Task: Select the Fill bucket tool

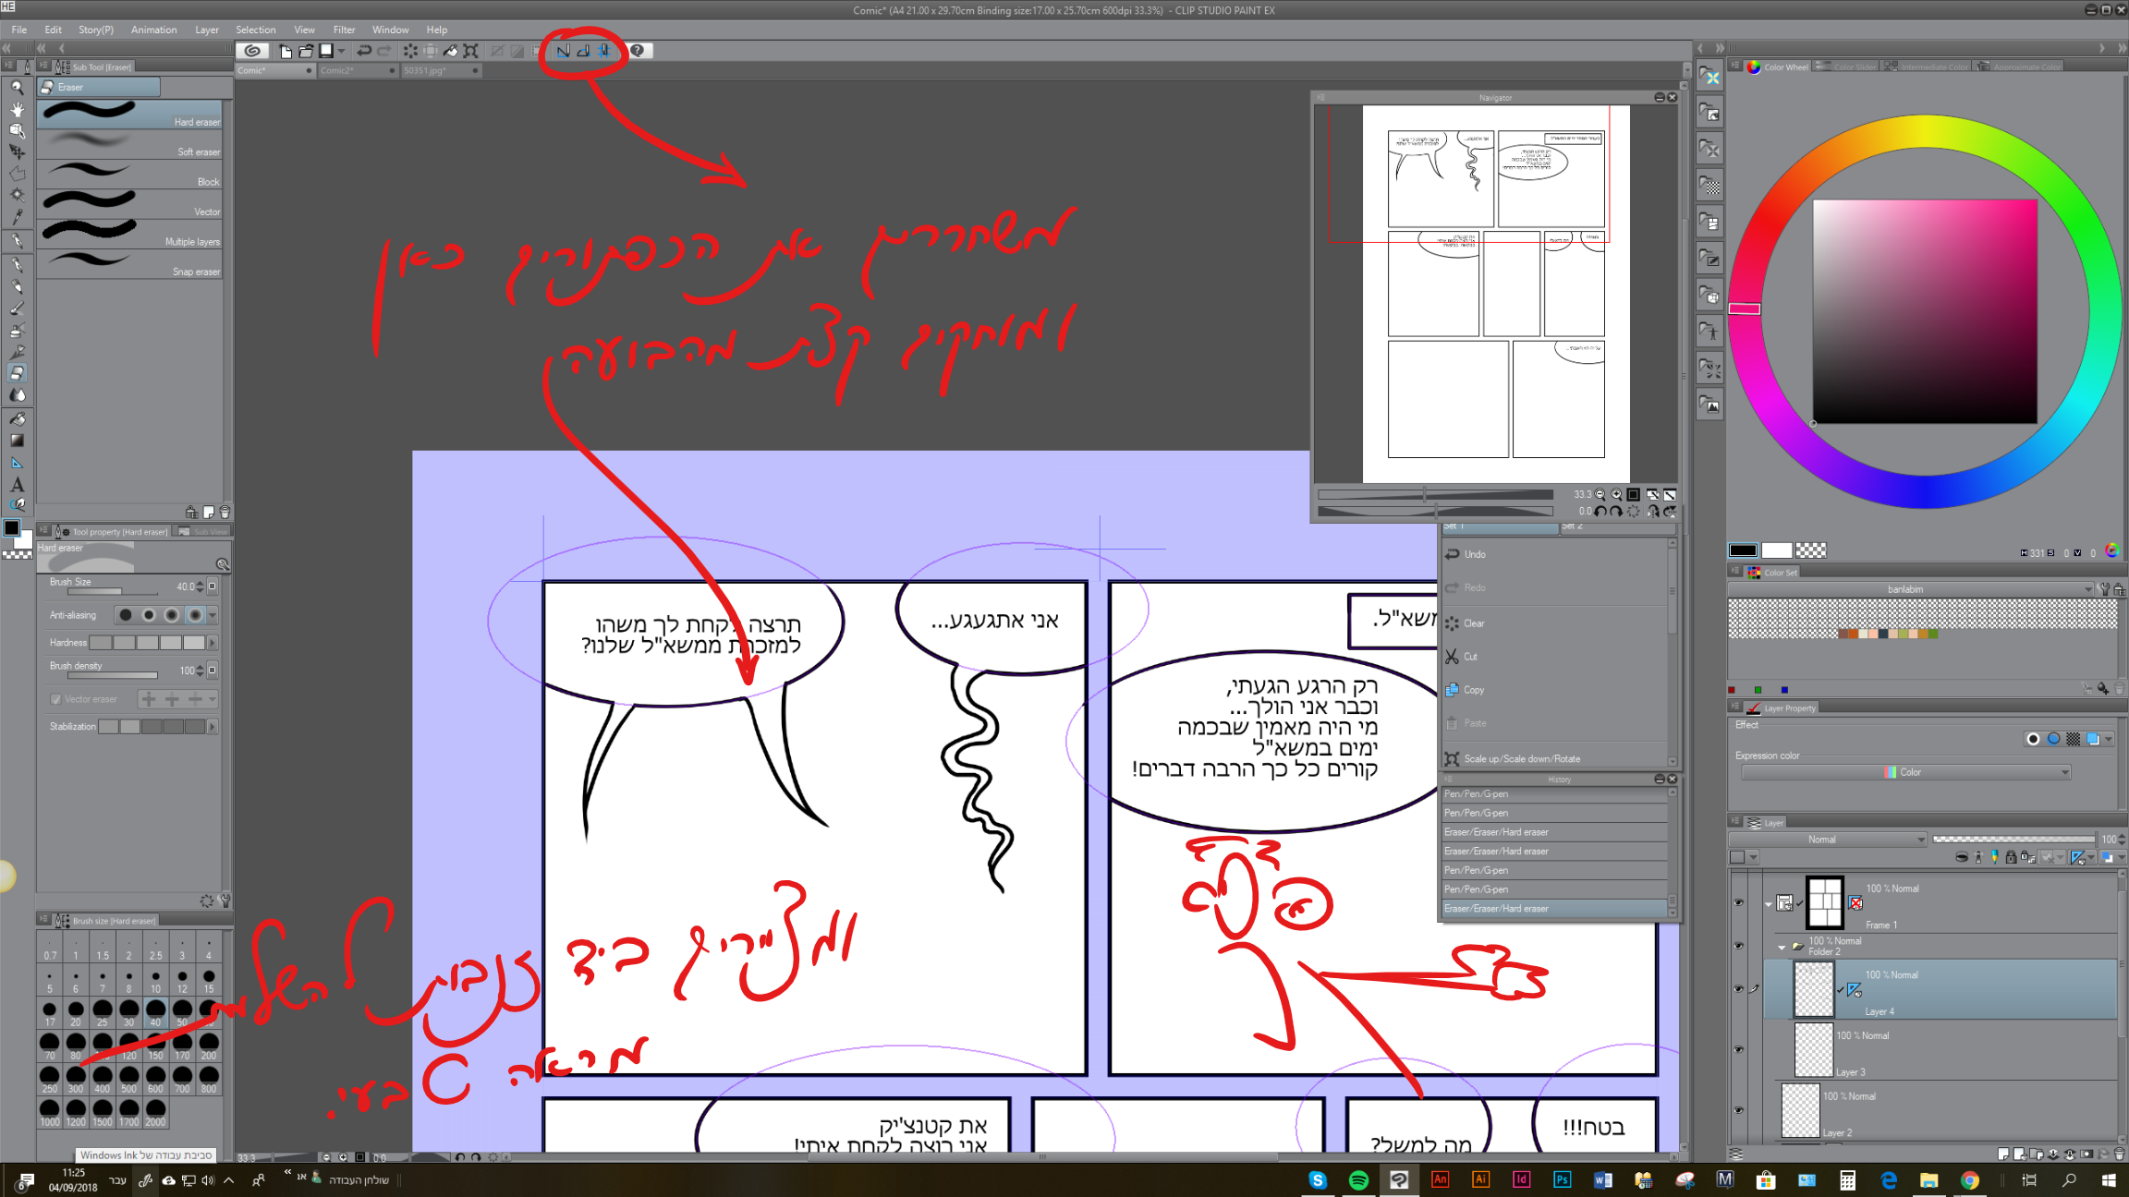Action: coord(17,418)
